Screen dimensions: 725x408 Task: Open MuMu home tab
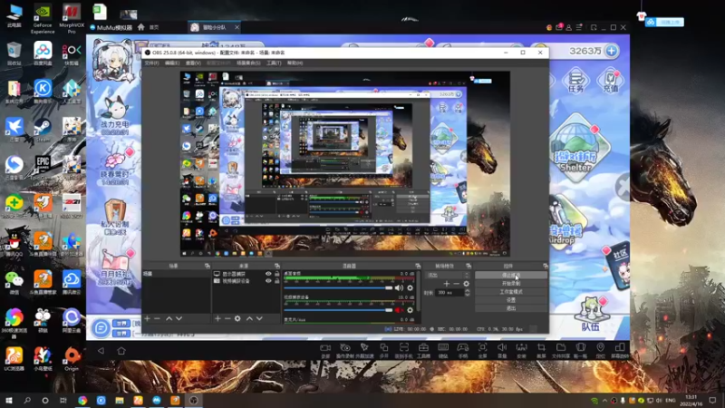[149, 27]
